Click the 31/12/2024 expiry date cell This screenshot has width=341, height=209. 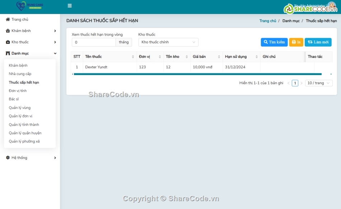click(x=242, y=67)
